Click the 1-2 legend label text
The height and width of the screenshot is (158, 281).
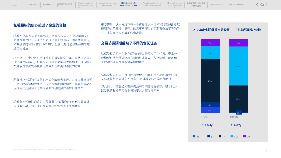[212, 137]
